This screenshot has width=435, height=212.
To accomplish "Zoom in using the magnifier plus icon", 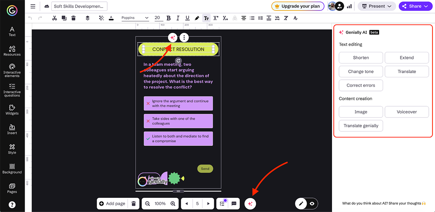I will pyautogui.click(x=172, y=203).
